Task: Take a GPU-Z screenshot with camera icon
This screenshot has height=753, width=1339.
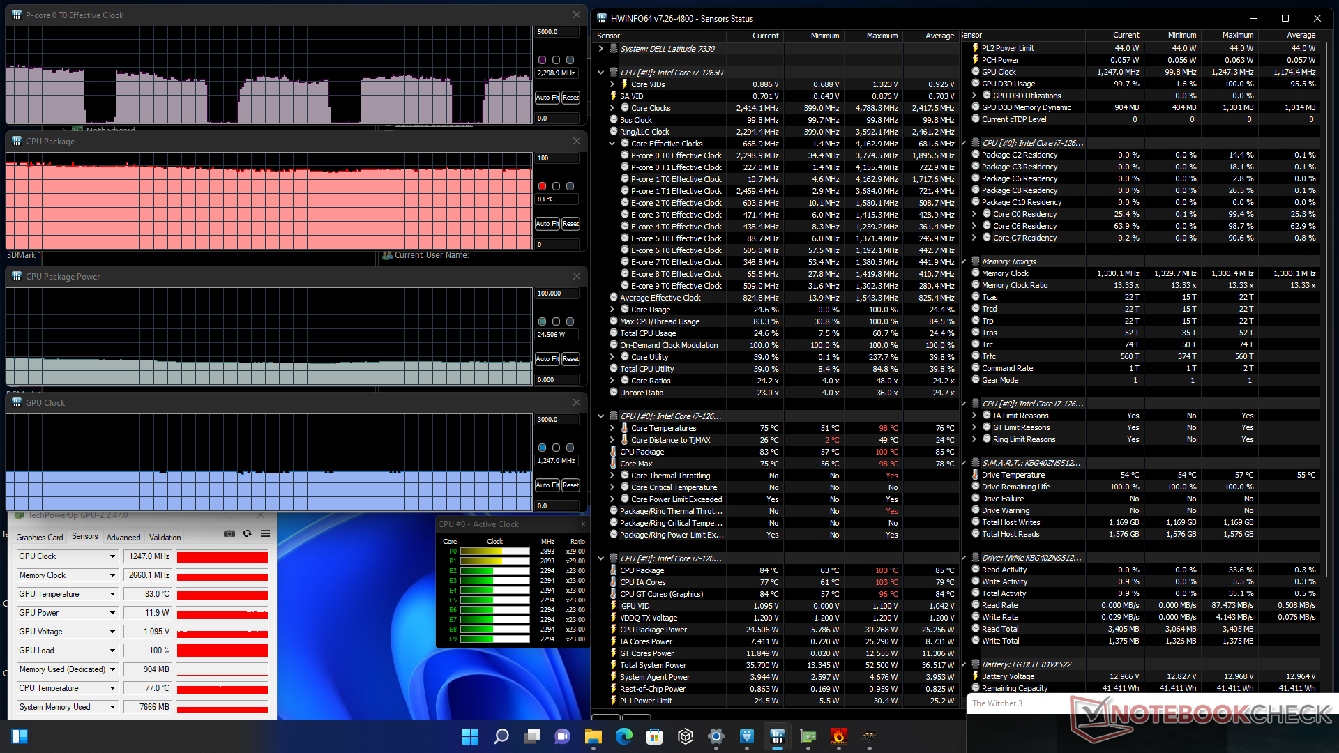Action: click(229, 534)
